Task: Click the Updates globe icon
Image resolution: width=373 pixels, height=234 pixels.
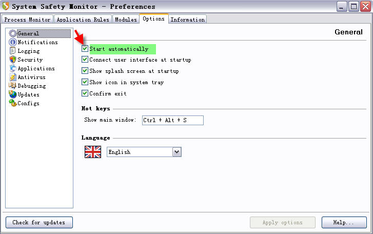Action: coord(13,94)
